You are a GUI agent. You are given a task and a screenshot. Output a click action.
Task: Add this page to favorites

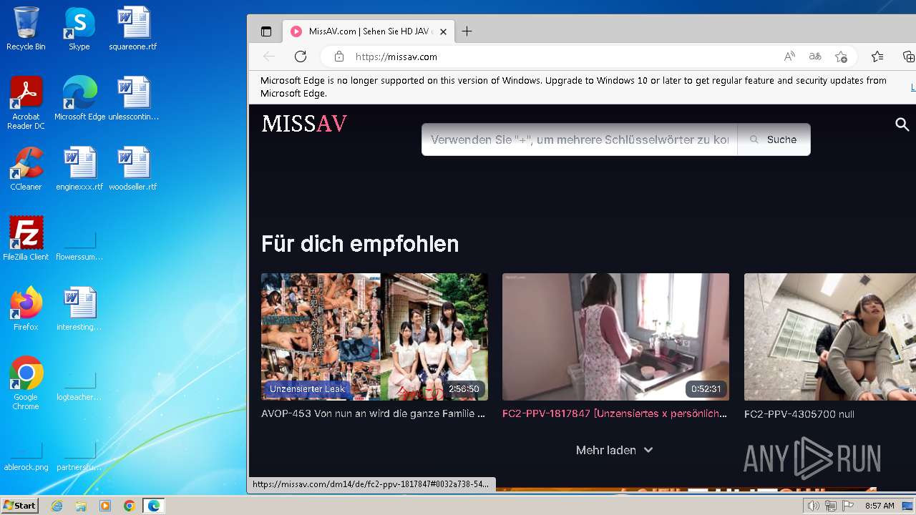(841, 57)
